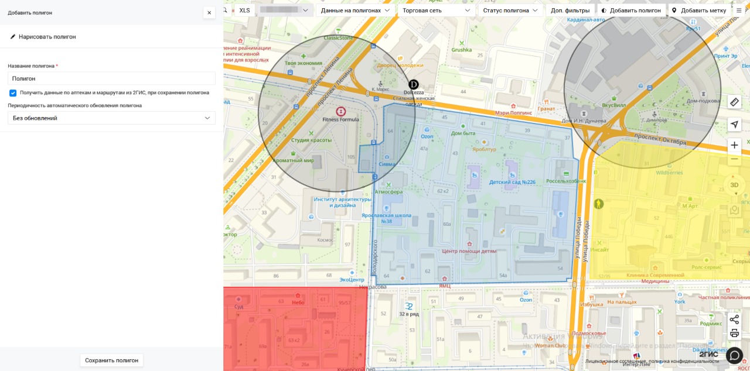Click the geolocation arrow icon
Screen dimensions: 750x371
click(734, 124)
